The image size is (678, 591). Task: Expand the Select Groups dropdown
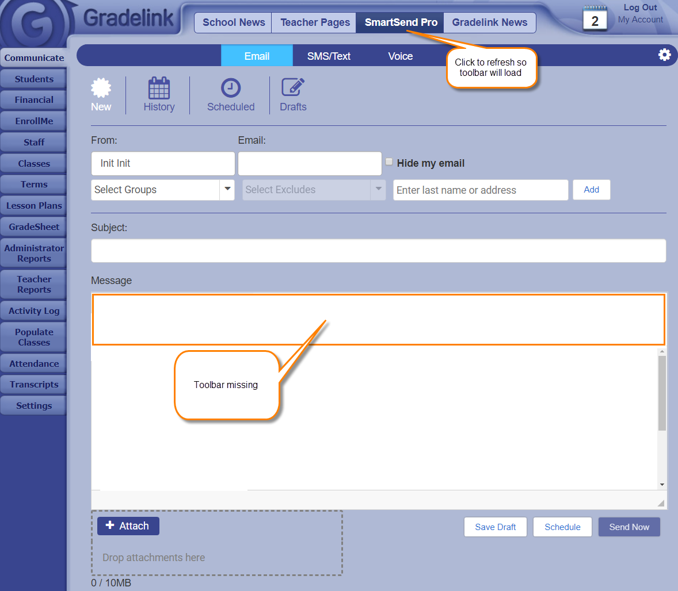[x=227, y=189]
